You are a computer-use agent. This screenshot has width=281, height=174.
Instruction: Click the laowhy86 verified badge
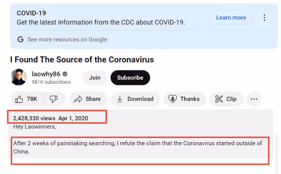tap(65, 74)
